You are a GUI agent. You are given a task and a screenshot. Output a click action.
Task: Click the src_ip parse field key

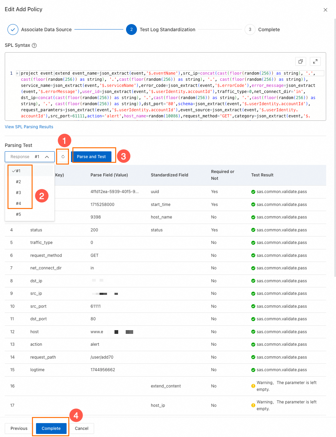36,293
